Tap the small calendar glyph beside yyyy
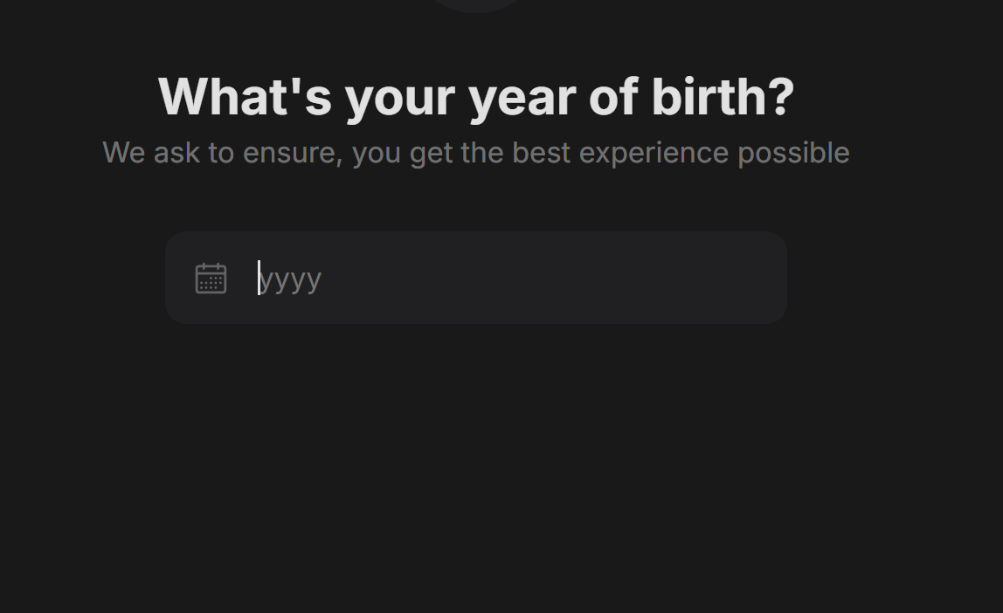1003x613 pixels. [x=211, y=278]
